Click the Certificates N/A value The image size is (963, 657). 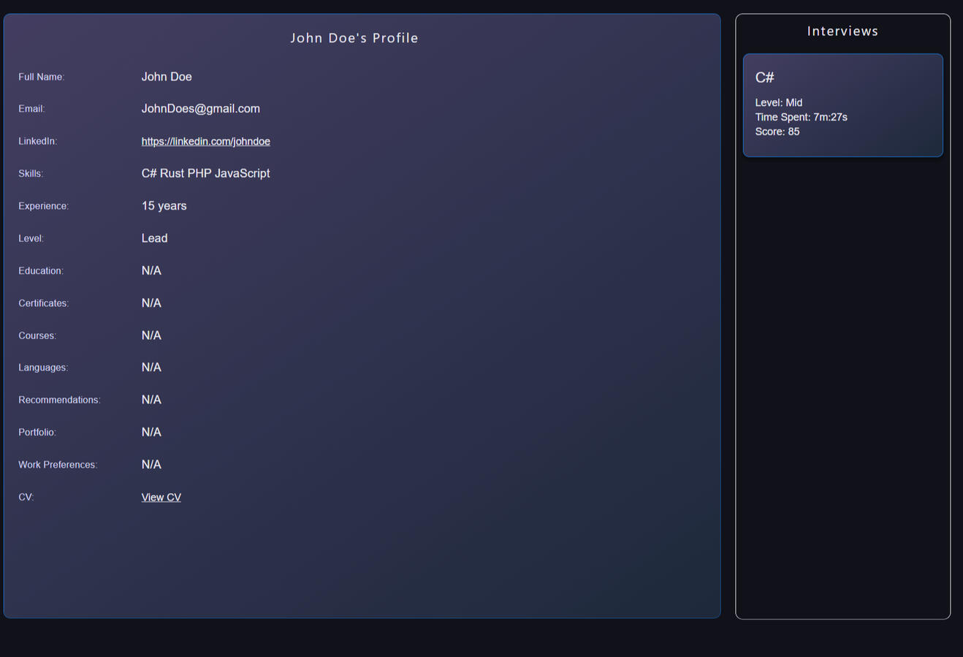pos(151,303)
